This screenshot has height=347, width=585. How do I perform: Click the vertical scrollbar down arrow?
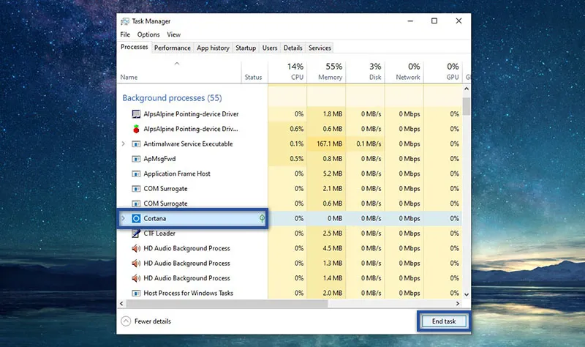(x=467, y=294)
